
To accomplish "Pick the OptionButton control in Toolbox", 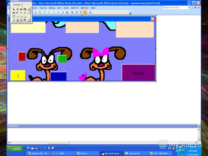I will coord(21,13).
